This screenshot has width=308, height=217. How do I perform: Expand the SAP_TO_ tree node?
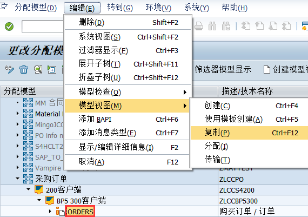click(x=18, y=157)
